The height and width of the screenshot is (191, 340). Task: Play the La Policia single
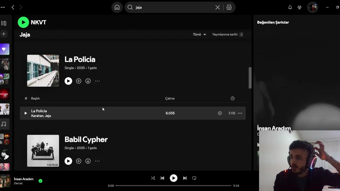68,81
